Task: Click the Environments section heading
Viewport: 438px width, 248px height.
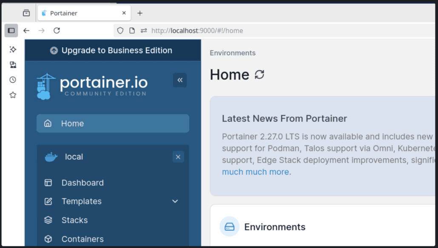Action: pos(275,227)
